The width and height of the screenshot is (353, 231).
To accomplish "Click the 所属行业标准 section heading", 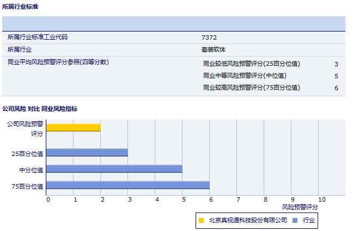I will pyautogui.click(x=21, y=7).
